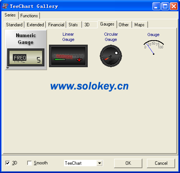Click the TeeChart Gallery title bar icon
This screenshot has height=173, width=180.
(5, 6)
